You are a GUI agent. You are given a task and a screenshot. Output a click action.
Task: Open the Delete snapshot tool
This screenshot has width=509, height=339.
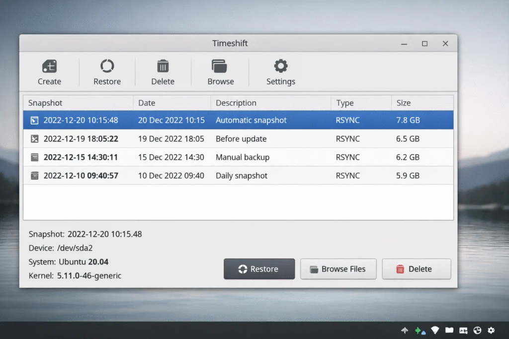tap(163, 66)
